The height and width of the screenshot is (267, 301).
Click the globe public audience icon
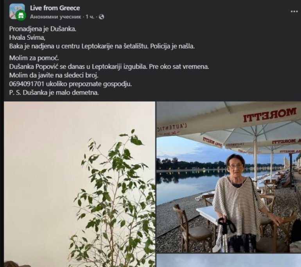coord(101,17)
